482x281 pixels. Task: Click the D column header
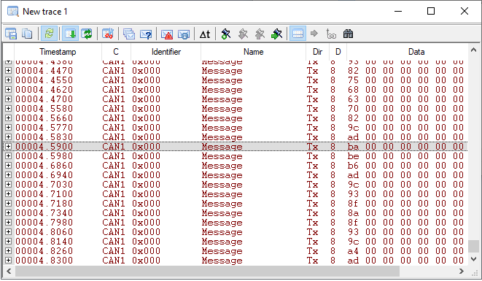coord(338,52)
